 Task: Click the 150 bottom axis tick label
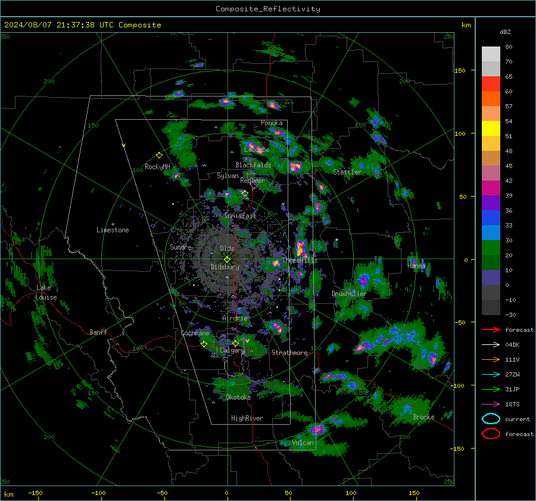pos(414,493)
